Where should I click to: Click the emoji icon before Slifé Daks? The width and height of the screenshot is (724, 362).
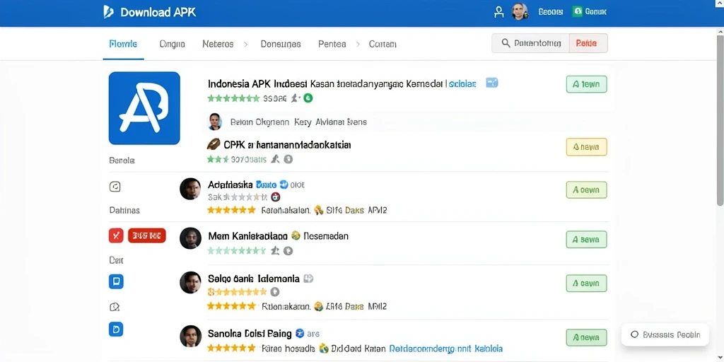click(318, 210)
